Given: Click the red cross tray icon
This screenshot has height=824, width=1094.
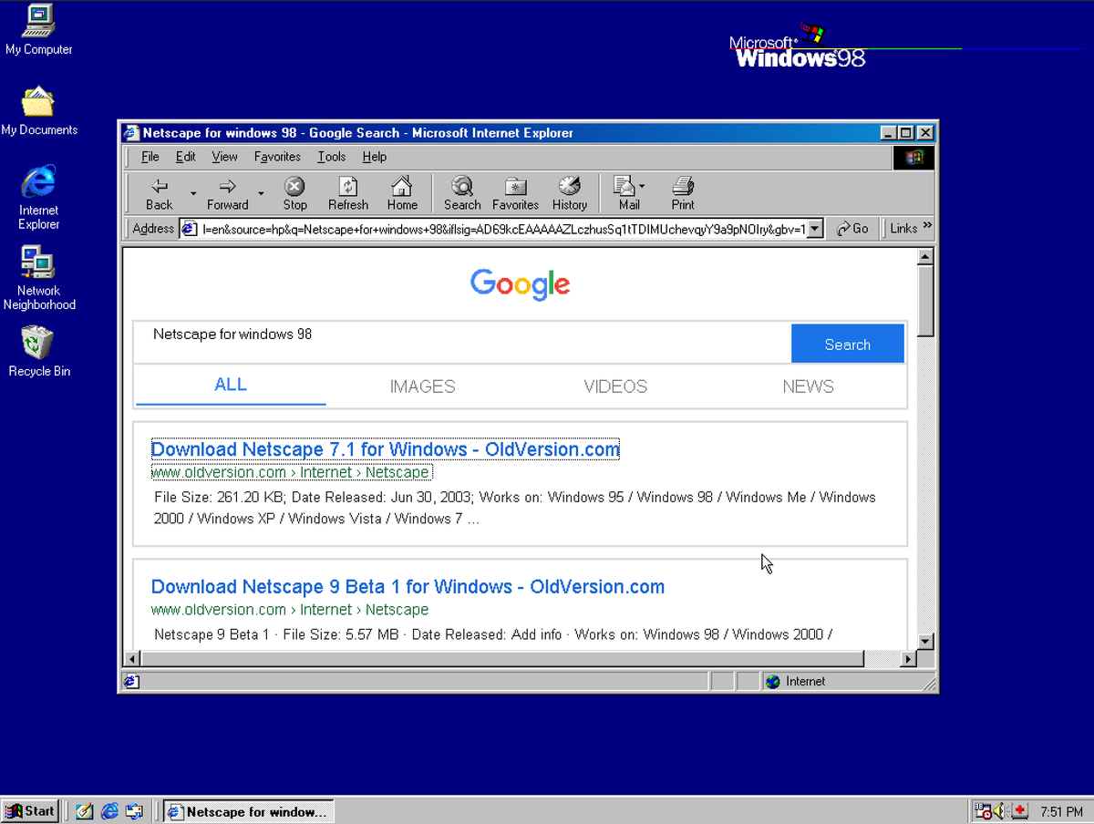Looking at the screenshot, I should pos(1020,811).
